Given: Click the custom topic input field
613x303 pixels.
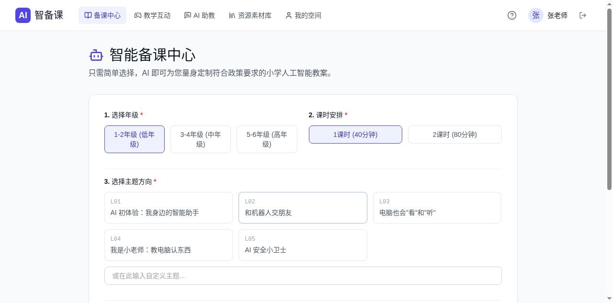Looking at the screenshot, I should tap(303, 276).
